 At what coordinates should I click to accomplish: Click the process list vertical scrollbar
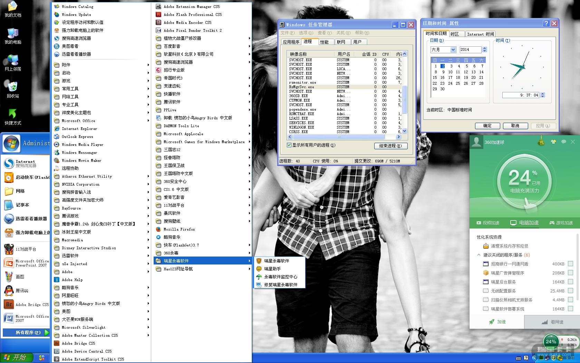click(404, 100)
